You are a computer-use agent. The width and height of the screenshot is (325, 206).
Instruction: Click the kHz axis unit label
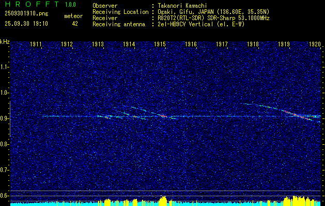tap(5, 42)
